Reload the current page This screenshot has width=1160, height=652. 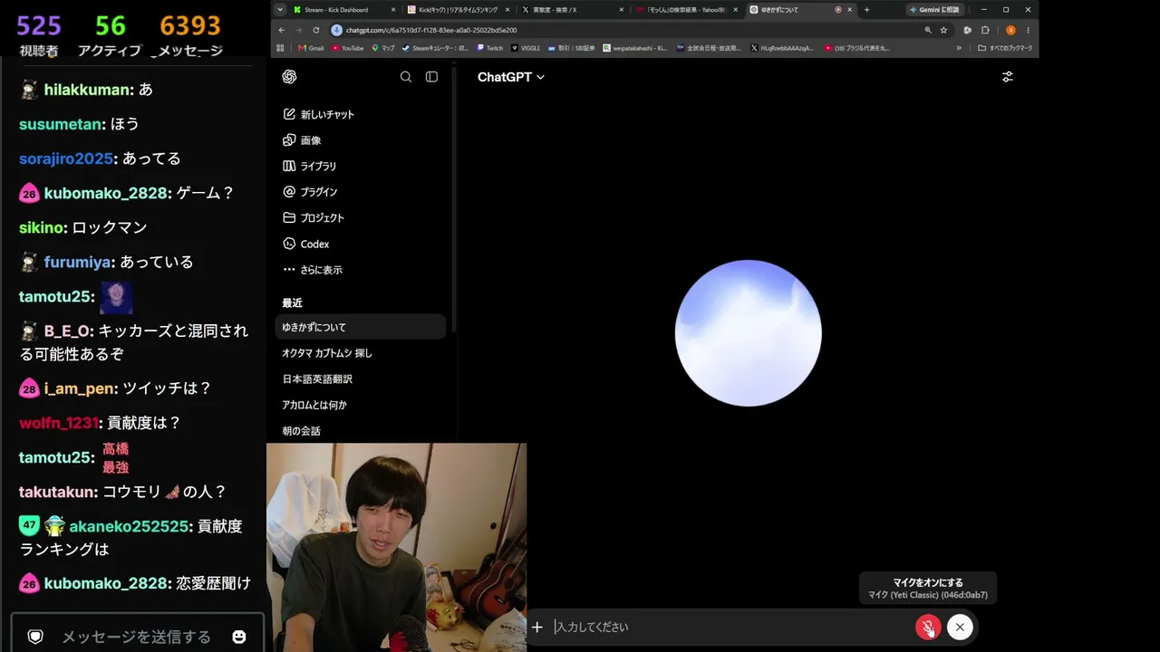pyautogui.click(x=316, y=30)
